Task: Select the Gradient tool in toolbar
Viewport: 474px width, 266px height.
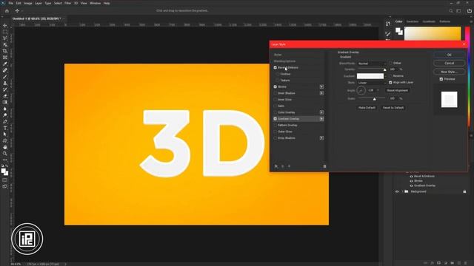Action: 5,102
